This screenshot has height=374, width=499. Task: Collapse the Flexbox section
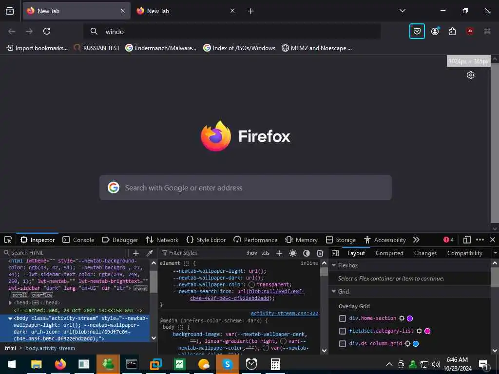(x=334, y=265)
